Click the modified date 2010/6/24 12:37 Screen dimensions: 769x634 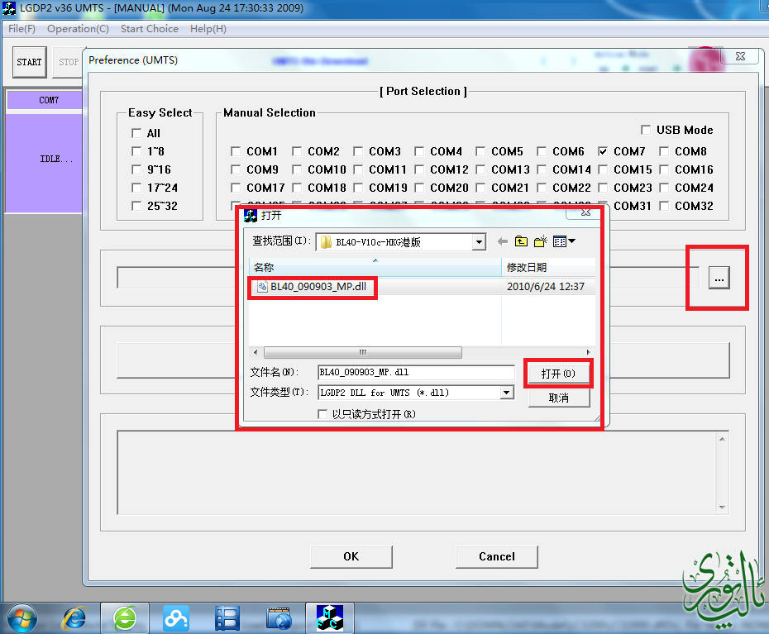point(546,286)
